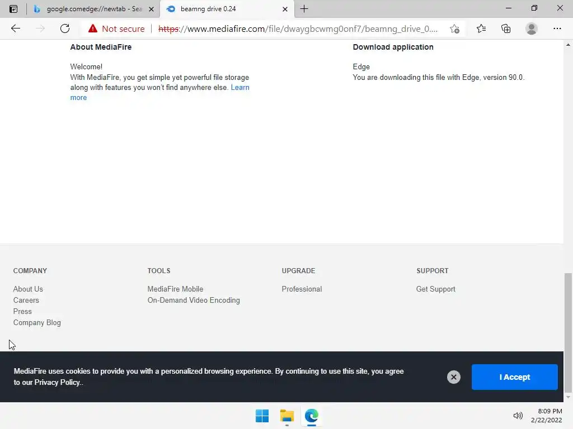The image size is (573, 429).
Task: Open the Careers footer link
Action: [26, 300]
